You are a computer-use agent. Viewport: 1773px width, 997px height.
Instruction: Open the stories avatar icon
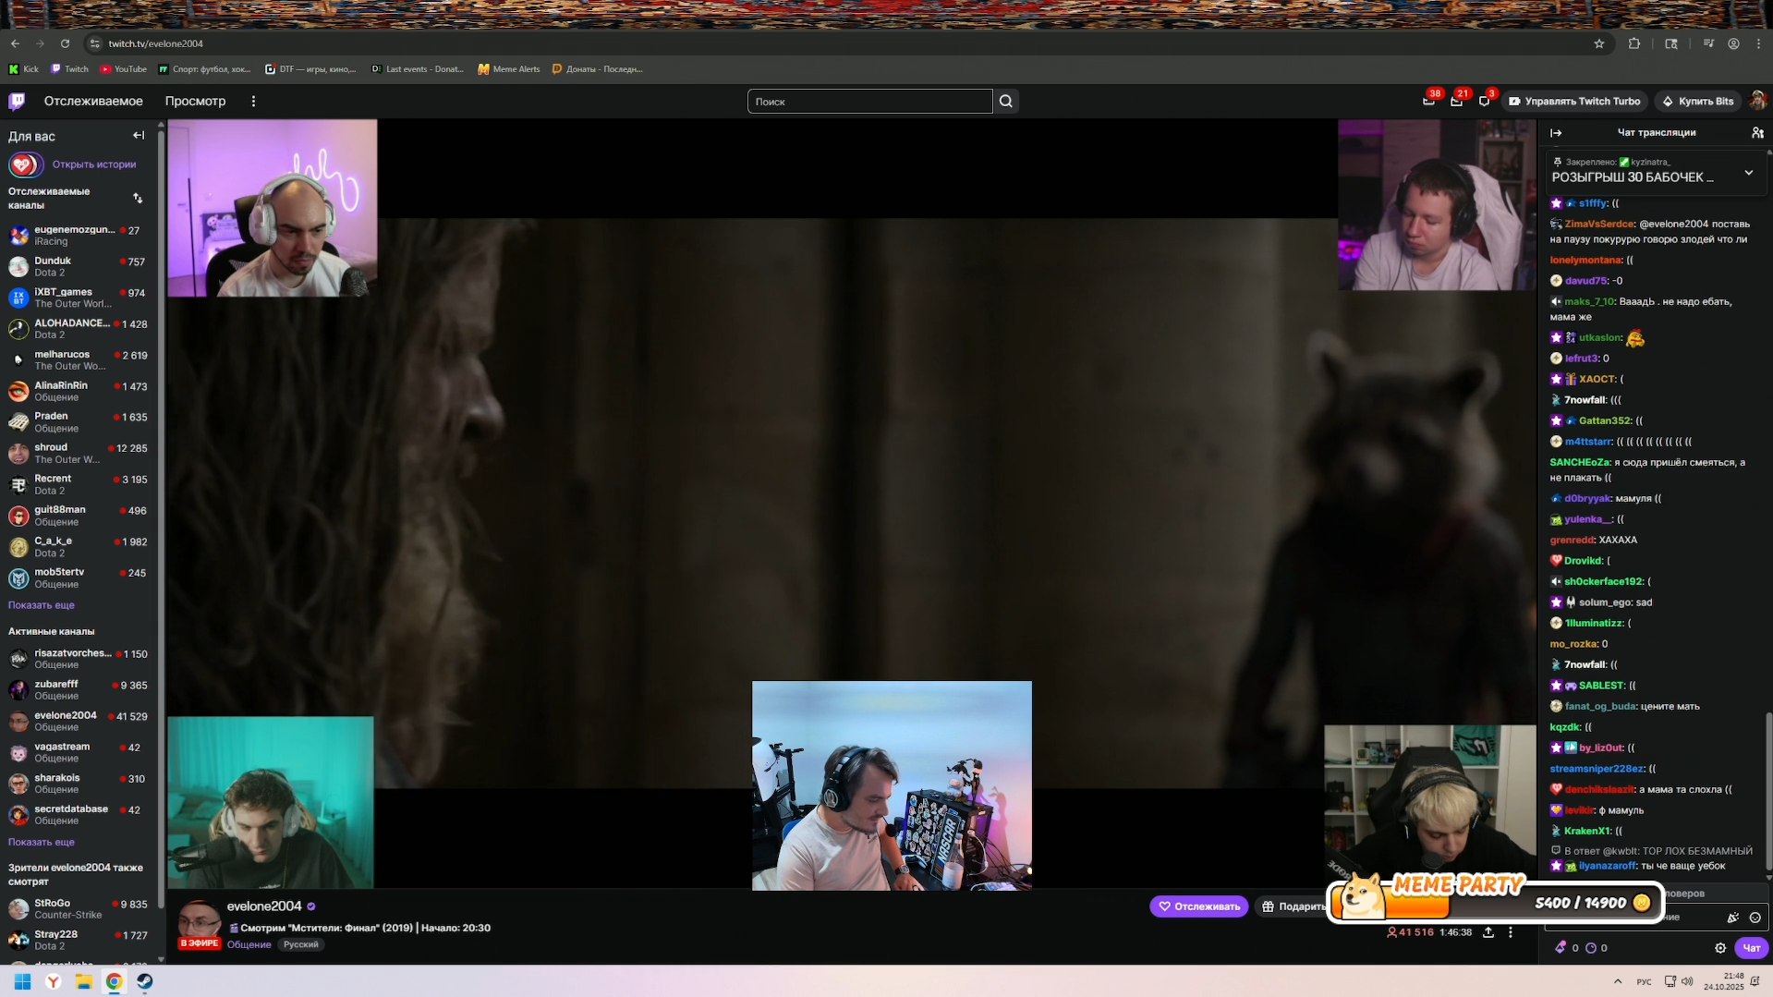(x=25, y=164)
